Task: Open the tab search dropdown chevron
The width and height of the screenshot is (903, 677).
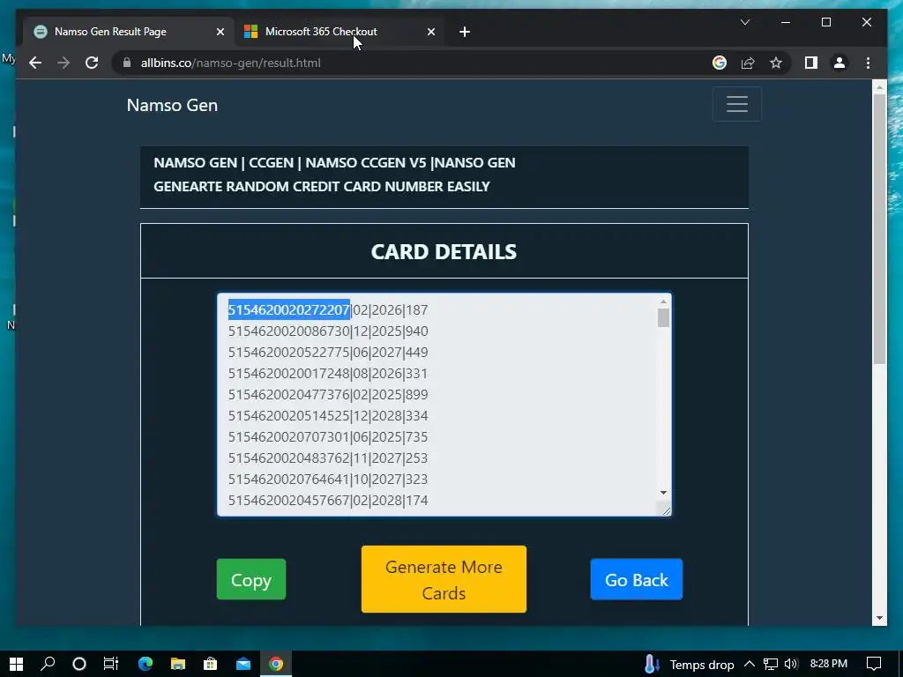Action: pos(744,22)
